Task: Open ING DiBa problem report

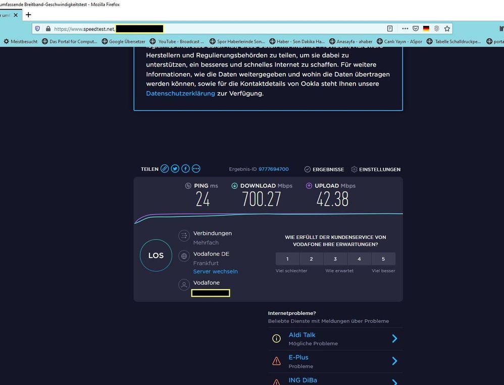Action: point(303,380)
